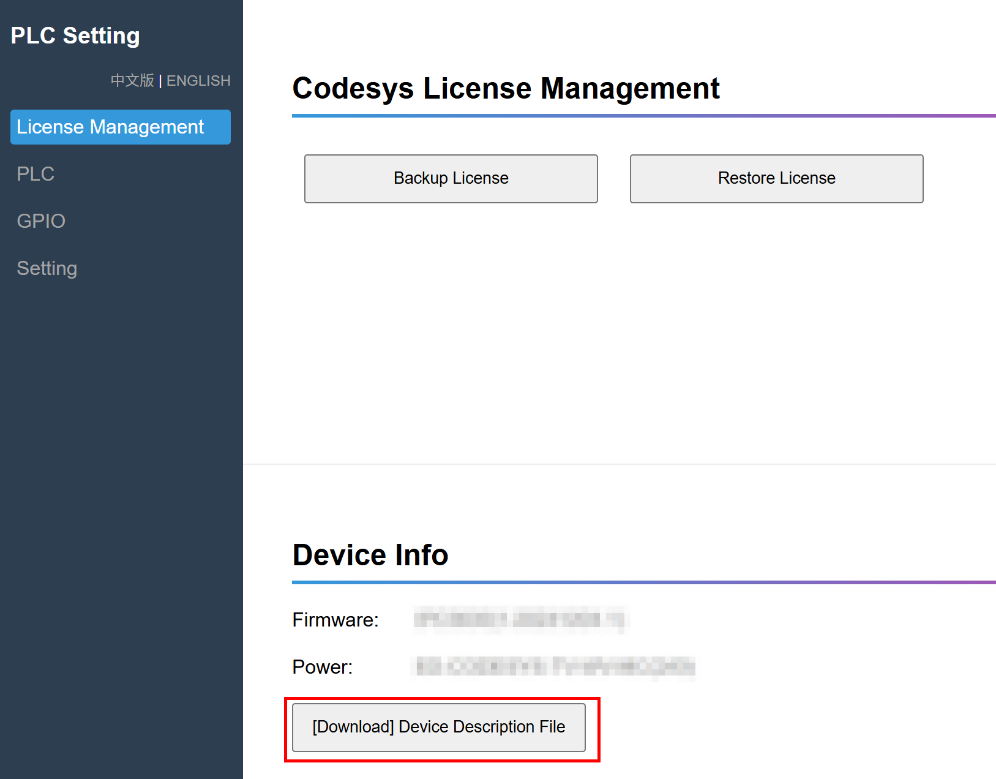996x779 pixels.
Task: Switch language to 中文版
Action: 132,81
